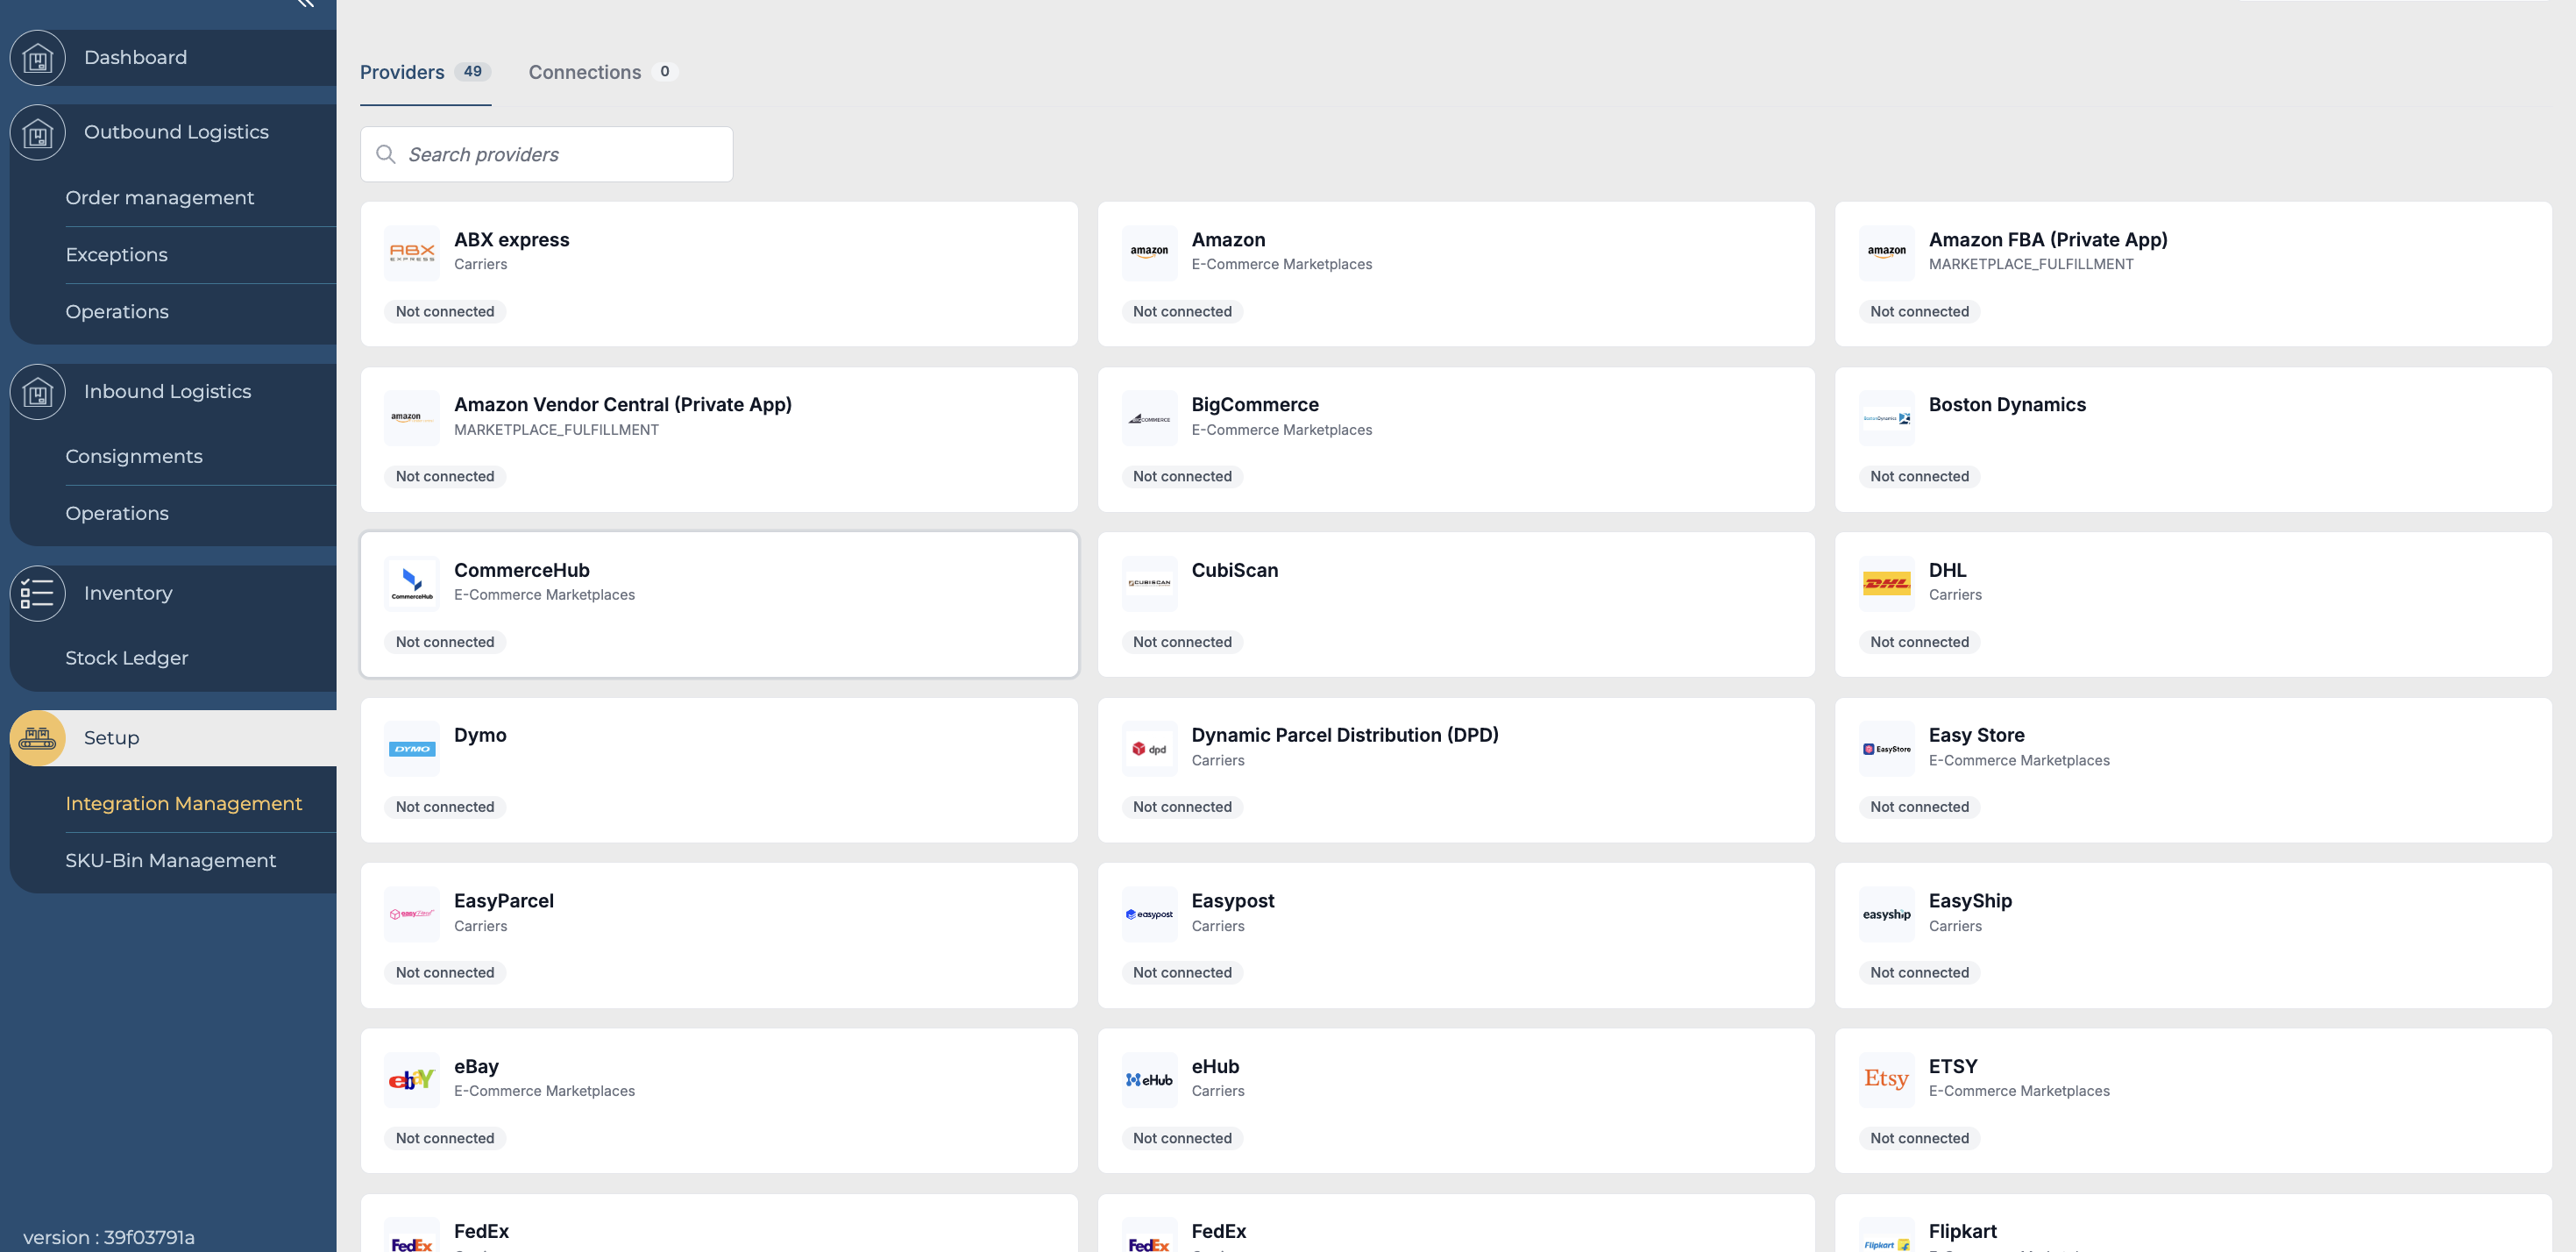Click the search magnifier icon

coord(385,154)
